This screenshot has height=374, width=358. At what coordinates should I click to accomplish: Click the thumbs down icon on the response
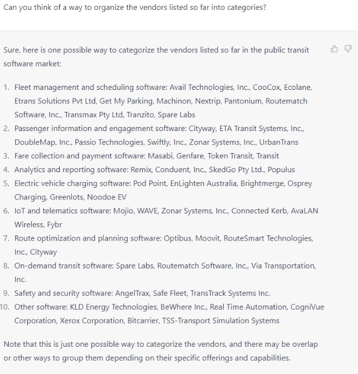(348, 49)
